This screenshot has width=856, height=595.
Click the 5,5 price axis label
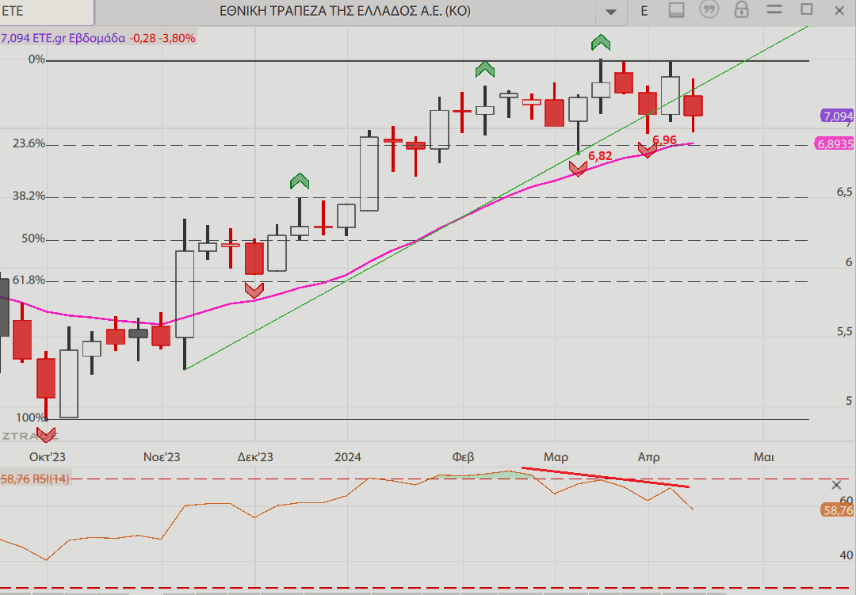click(x=844, y=332)
